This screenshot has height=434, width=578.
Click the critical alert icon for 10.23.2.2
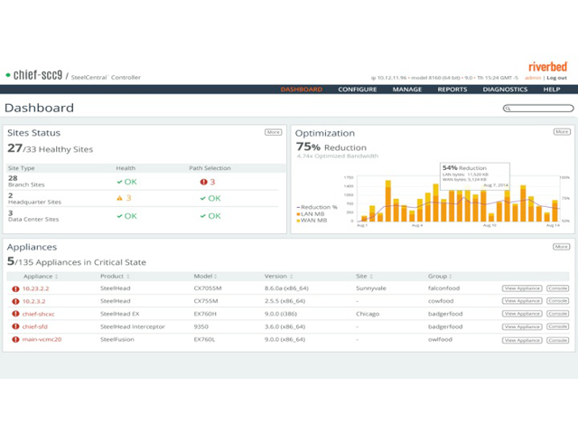(15, 288)
